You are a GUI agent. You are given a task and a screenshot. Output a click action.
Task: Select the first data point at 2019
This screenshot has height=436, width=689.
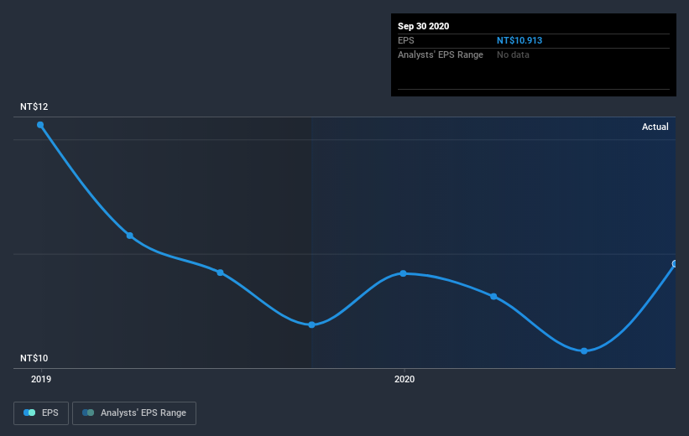coord(40,125)
